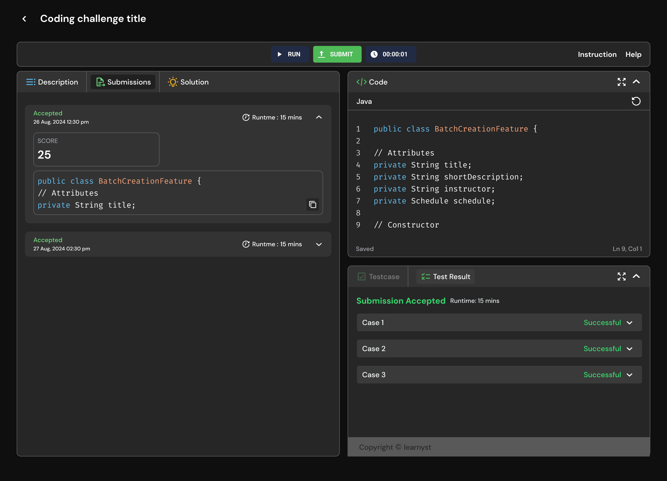Click the lightbulb icon beside Solution

point(173,82)
